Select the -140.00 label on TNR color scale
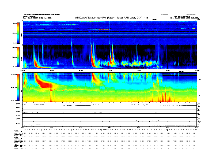Viewport: 212px width, 164px height. coord(14,87)
